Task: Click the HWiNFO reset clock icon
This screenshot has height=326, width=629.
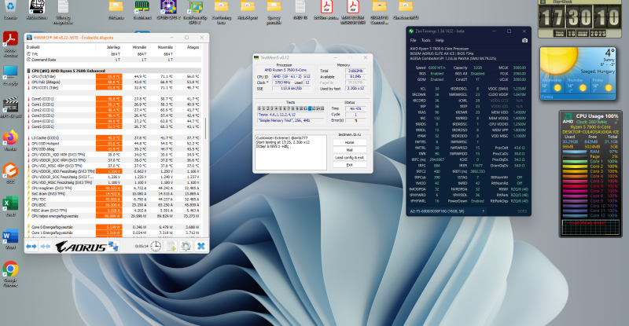Action: (156, 247)
